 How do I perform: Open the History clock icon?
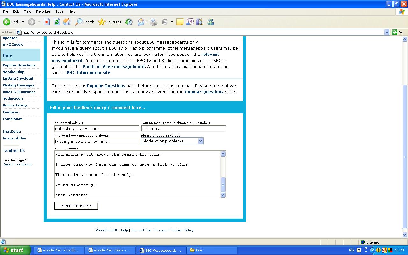pos(129,22)
